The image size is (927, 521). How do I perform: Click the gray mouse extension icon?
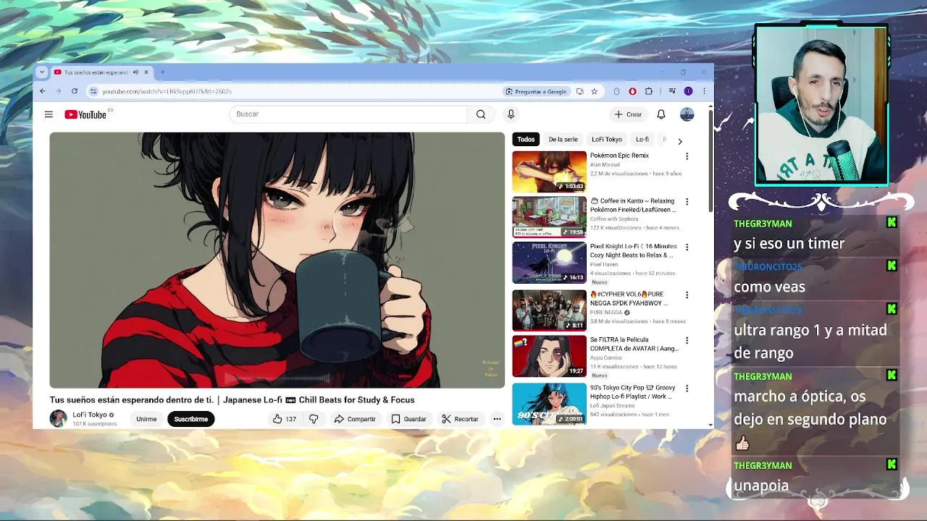pyautogui.click(x=616, y=91)
